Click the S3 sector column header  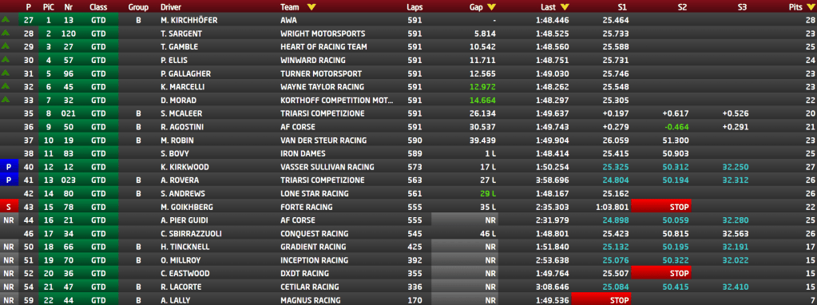(x=743, y=7)
